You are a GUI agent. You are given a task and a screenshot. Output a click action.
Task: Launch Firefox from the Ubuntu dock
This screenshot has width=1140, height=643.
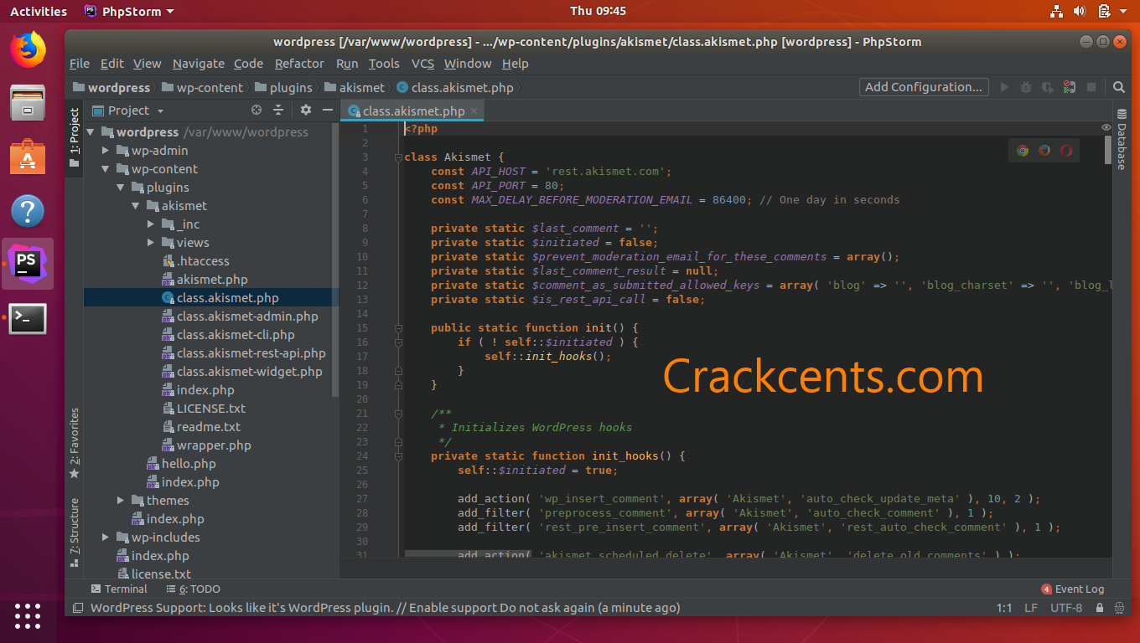point(28,49)
